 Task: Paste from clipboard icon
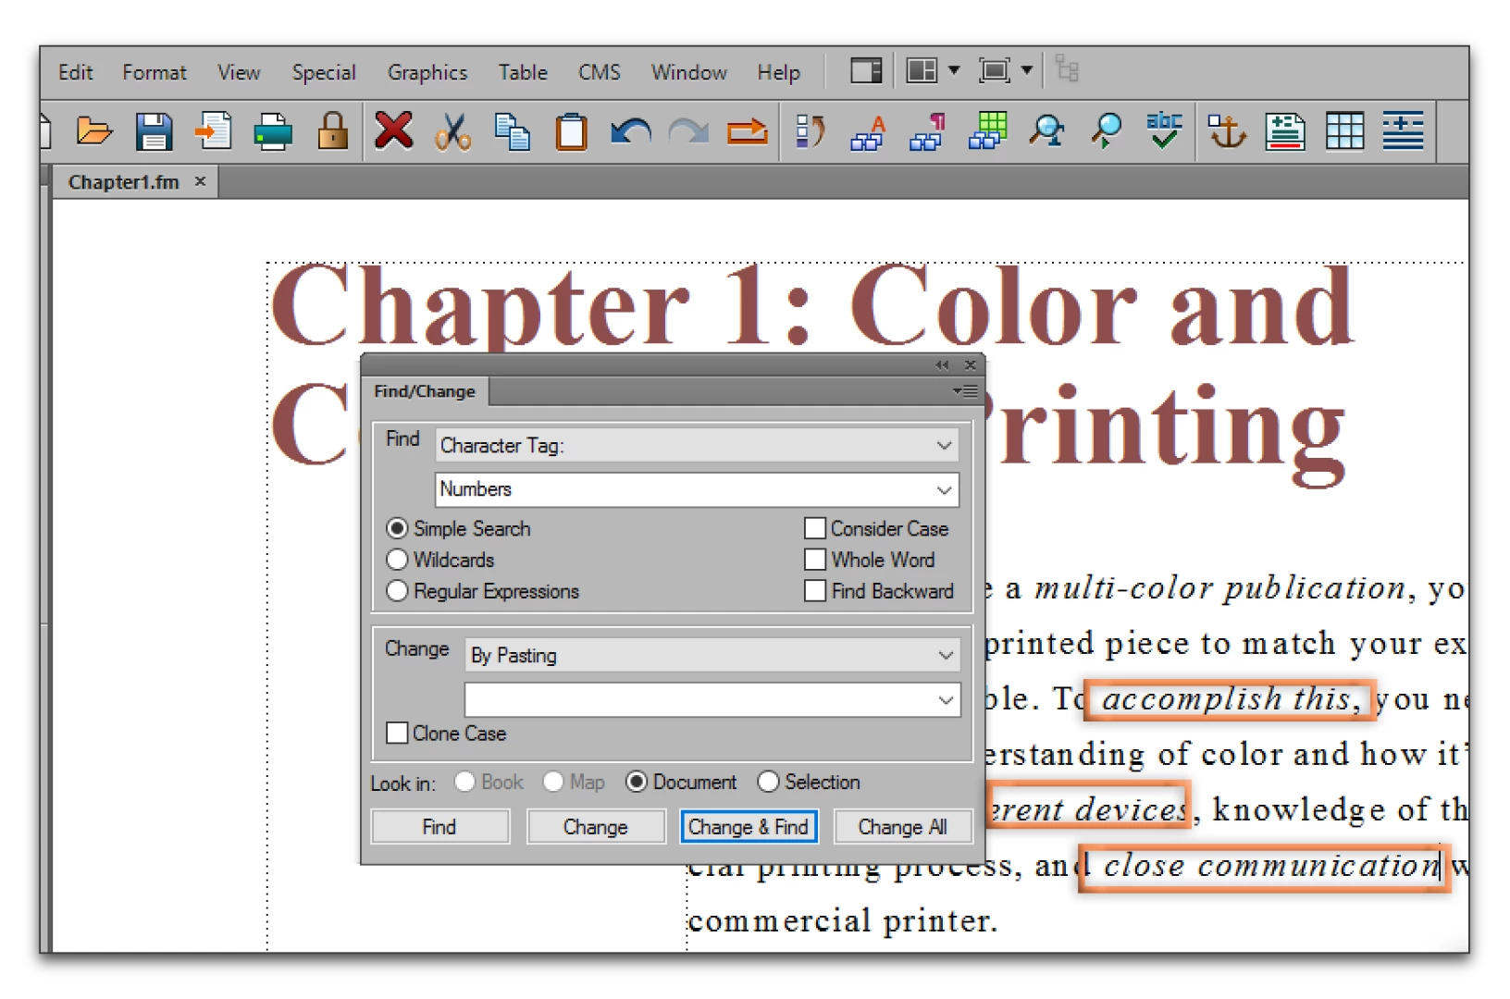[x=571, y=131]
